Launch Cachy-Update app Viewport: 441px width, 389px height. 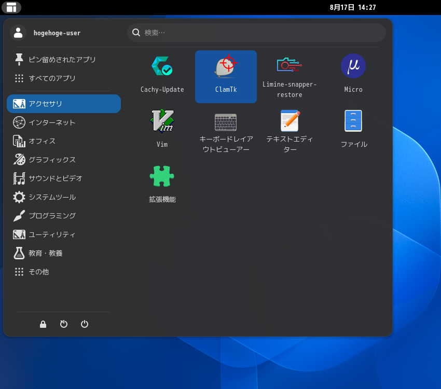[x=162, y=76]
